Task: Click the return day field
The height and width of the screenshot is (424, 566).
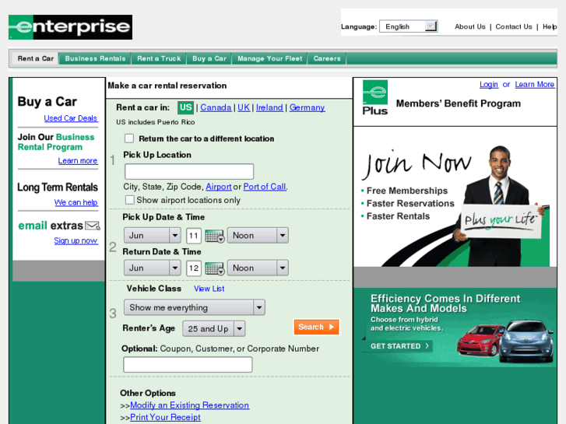Action: (x=194, y=268)
